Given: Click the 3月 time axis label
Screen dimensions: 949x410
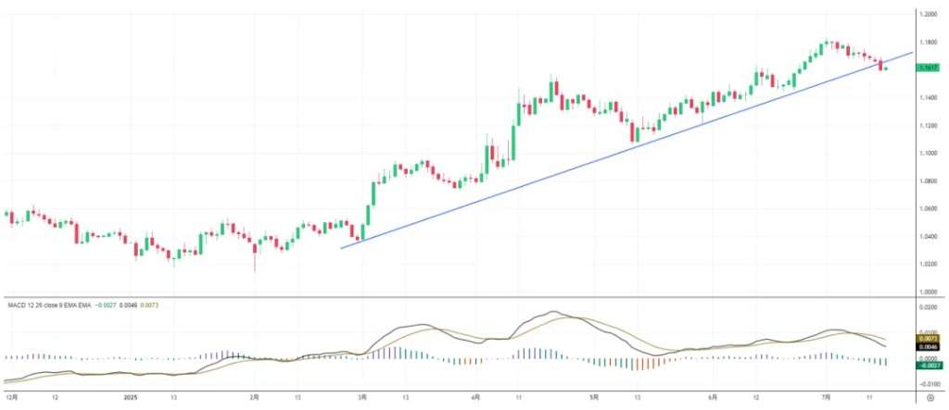Looking at the screenshot, I should pyautogui.click(x=362, y=398).
